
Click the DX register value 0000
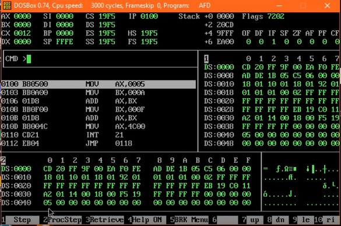(22, 41)
